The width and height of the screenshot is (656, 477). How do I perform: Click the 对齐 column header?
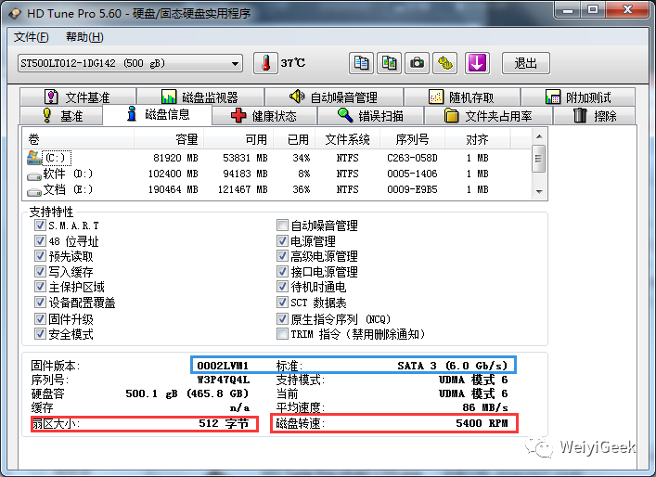tap(477, 139)
